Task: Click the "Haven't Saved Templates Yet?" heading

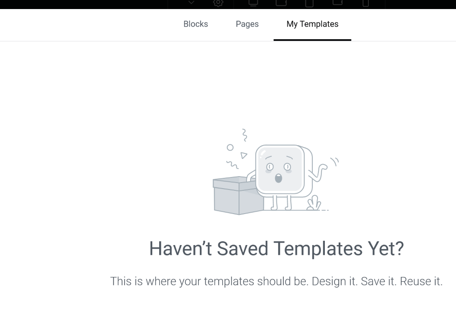Action: [x=276, y=248]
